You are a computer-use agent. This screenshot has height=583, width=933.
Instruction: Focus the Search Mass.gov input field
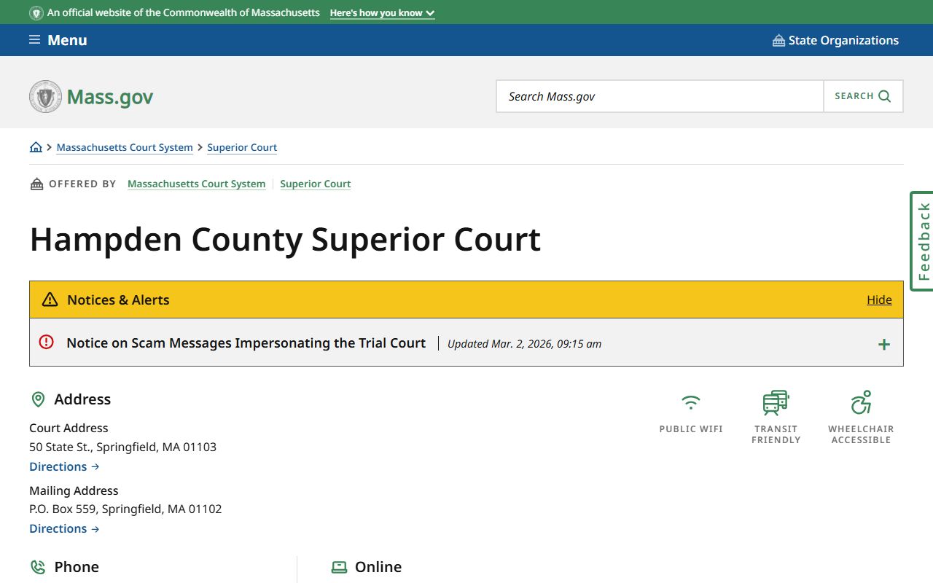tap(660, 96)
